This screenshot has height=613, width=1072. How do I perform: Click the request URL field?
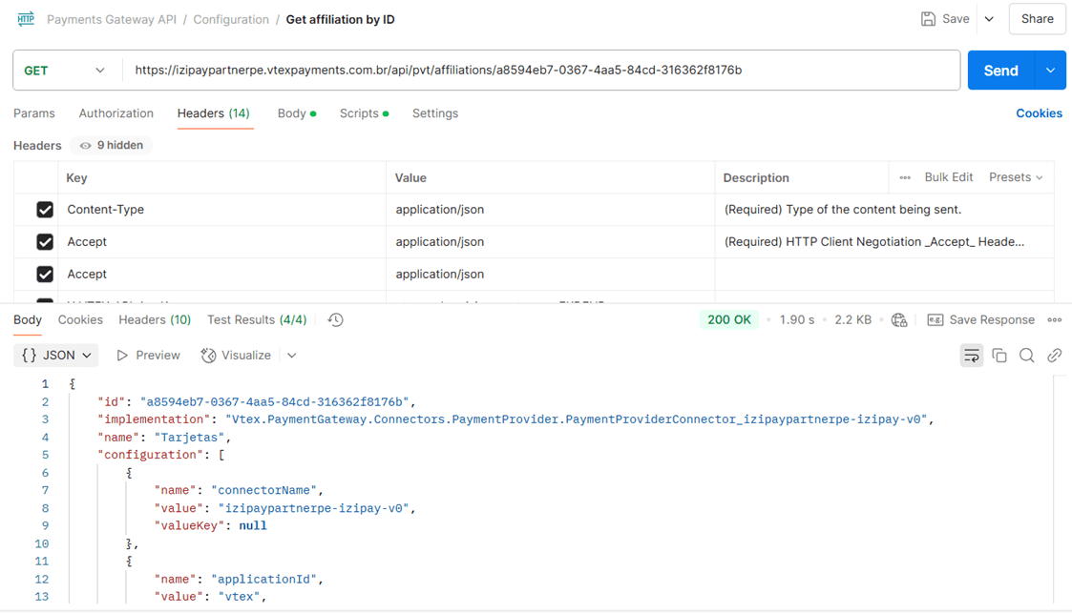click(541, 71)
